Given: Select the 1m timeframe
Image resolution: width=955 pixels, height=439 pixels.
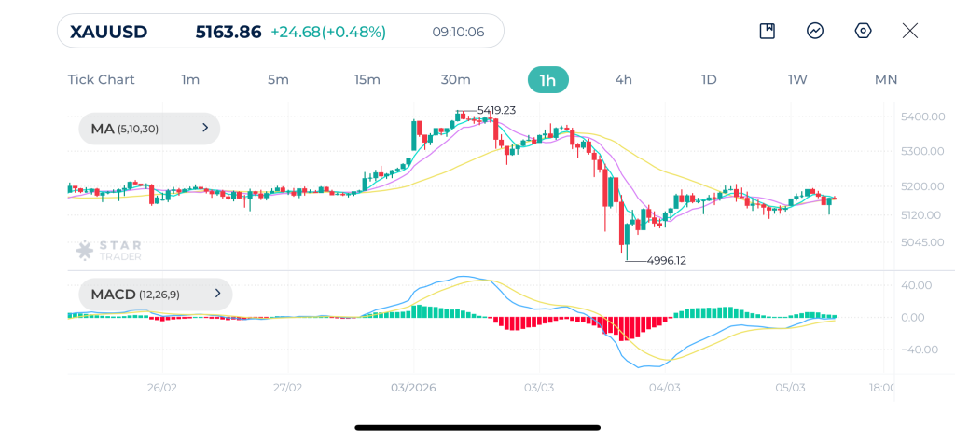Looking at the screenshot, I should pyautogui.click(x=190, y=79).
